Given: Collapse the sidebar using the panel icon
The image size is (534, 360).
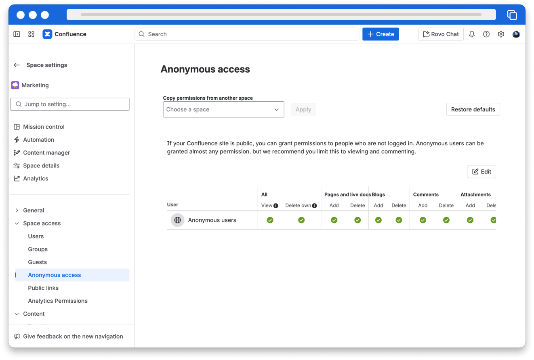Looking at the screenshot, I should pos(17,34).
